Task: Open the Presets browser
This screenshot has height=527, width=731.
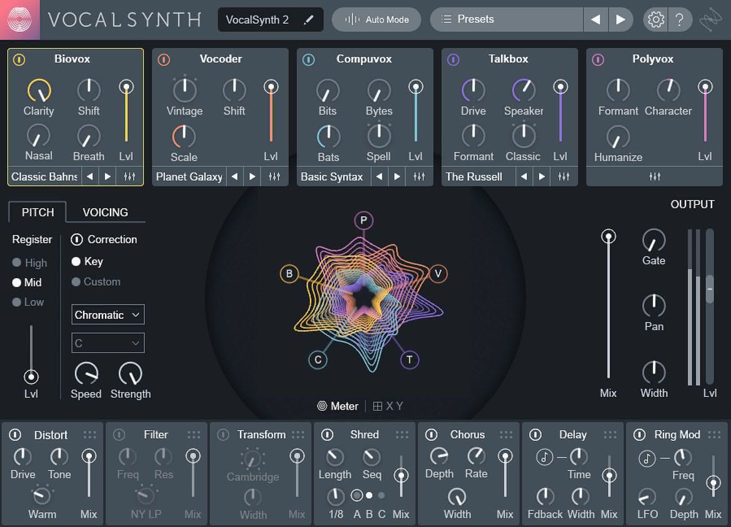Action: (506, 19)
